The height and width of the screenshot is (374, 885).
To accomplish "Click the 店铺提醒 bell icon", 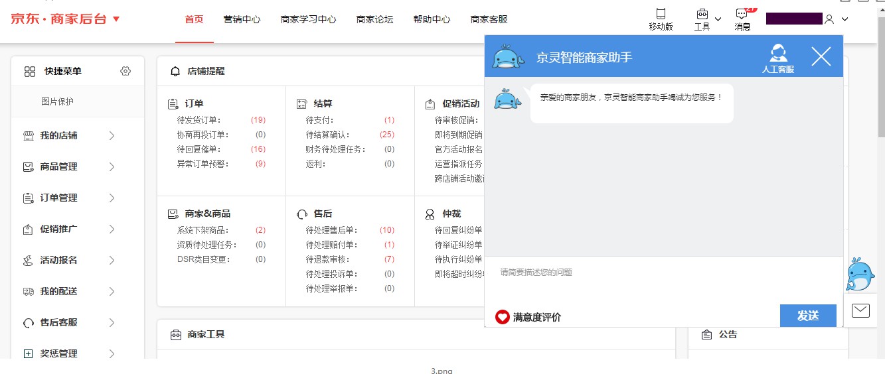I will pos(175,71).
